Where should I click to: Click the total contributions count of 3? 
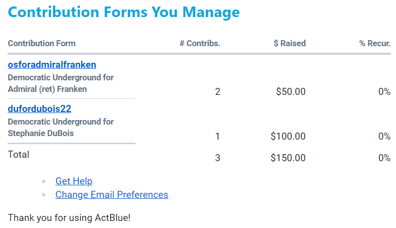point(218,158)
